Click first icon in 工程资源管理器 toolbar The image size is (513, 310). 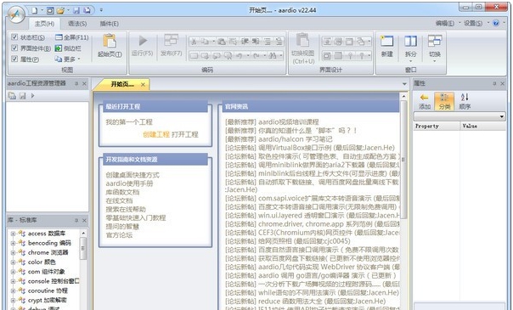(x=12, y=95)
